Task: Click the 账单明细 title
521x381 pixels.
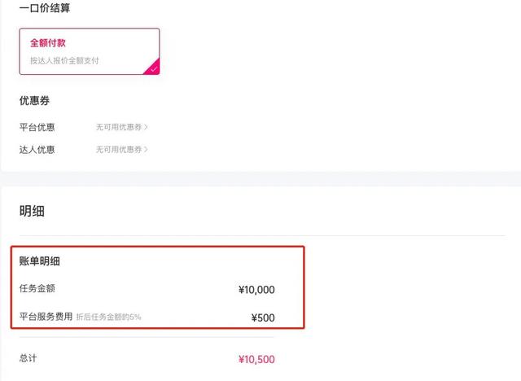Action: tap(40, 261)
